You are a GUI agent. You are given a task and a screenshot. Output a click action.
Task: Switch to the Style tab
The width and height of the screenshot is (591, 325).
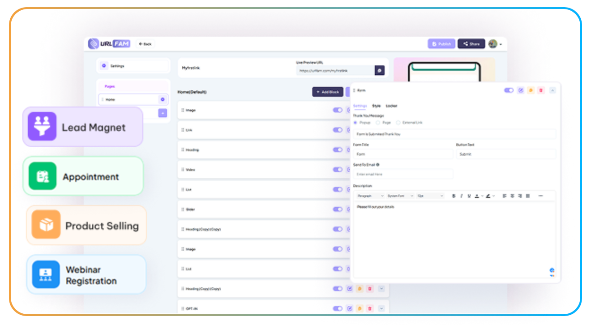(x=376, y=106)
